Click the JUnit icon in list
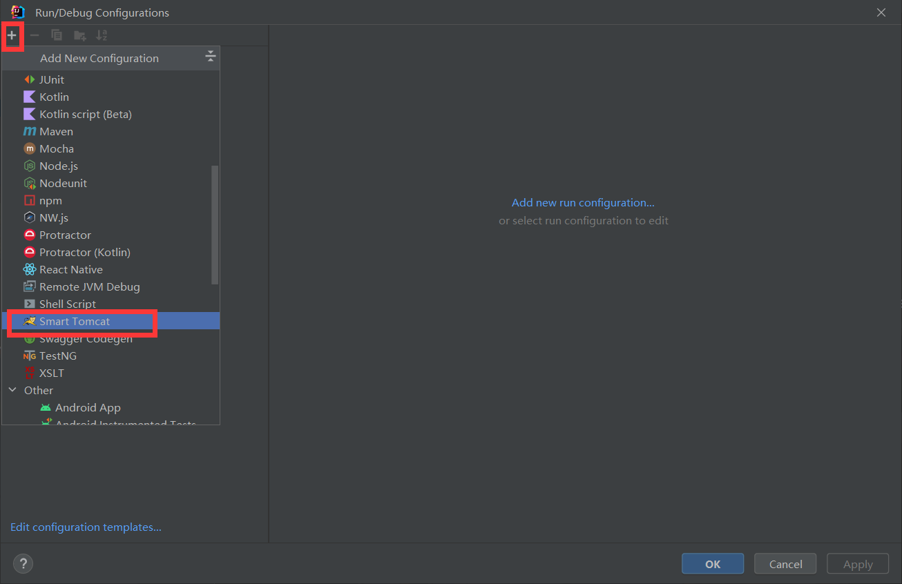This screenshot has width=902, height=584. point(29,79)
